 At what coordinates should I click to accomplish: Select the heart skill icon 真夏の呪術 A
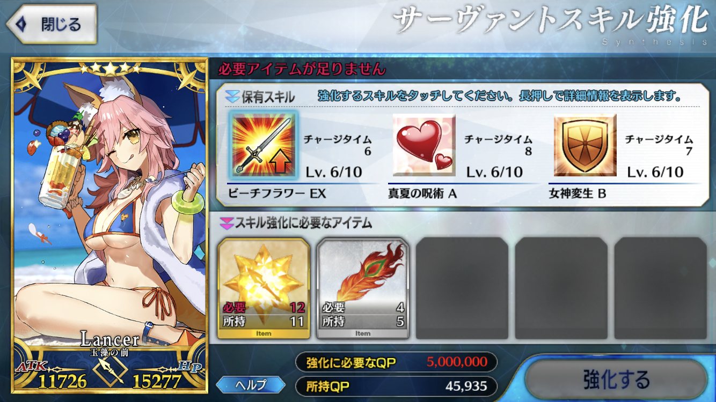point(424,145)
